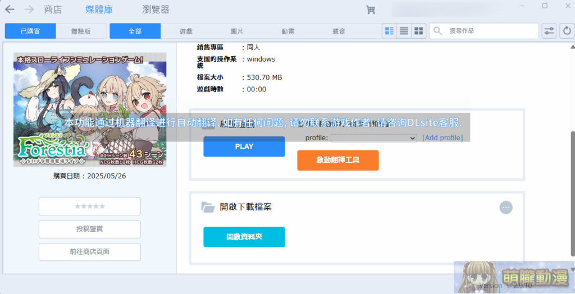Image resolution: width=575 pixels, height=294 pixels.
Task: Open filter settings sliders icon
Action: 549,31
